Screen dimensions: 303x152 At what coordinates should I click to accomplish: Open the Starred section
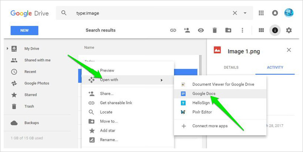31,95
